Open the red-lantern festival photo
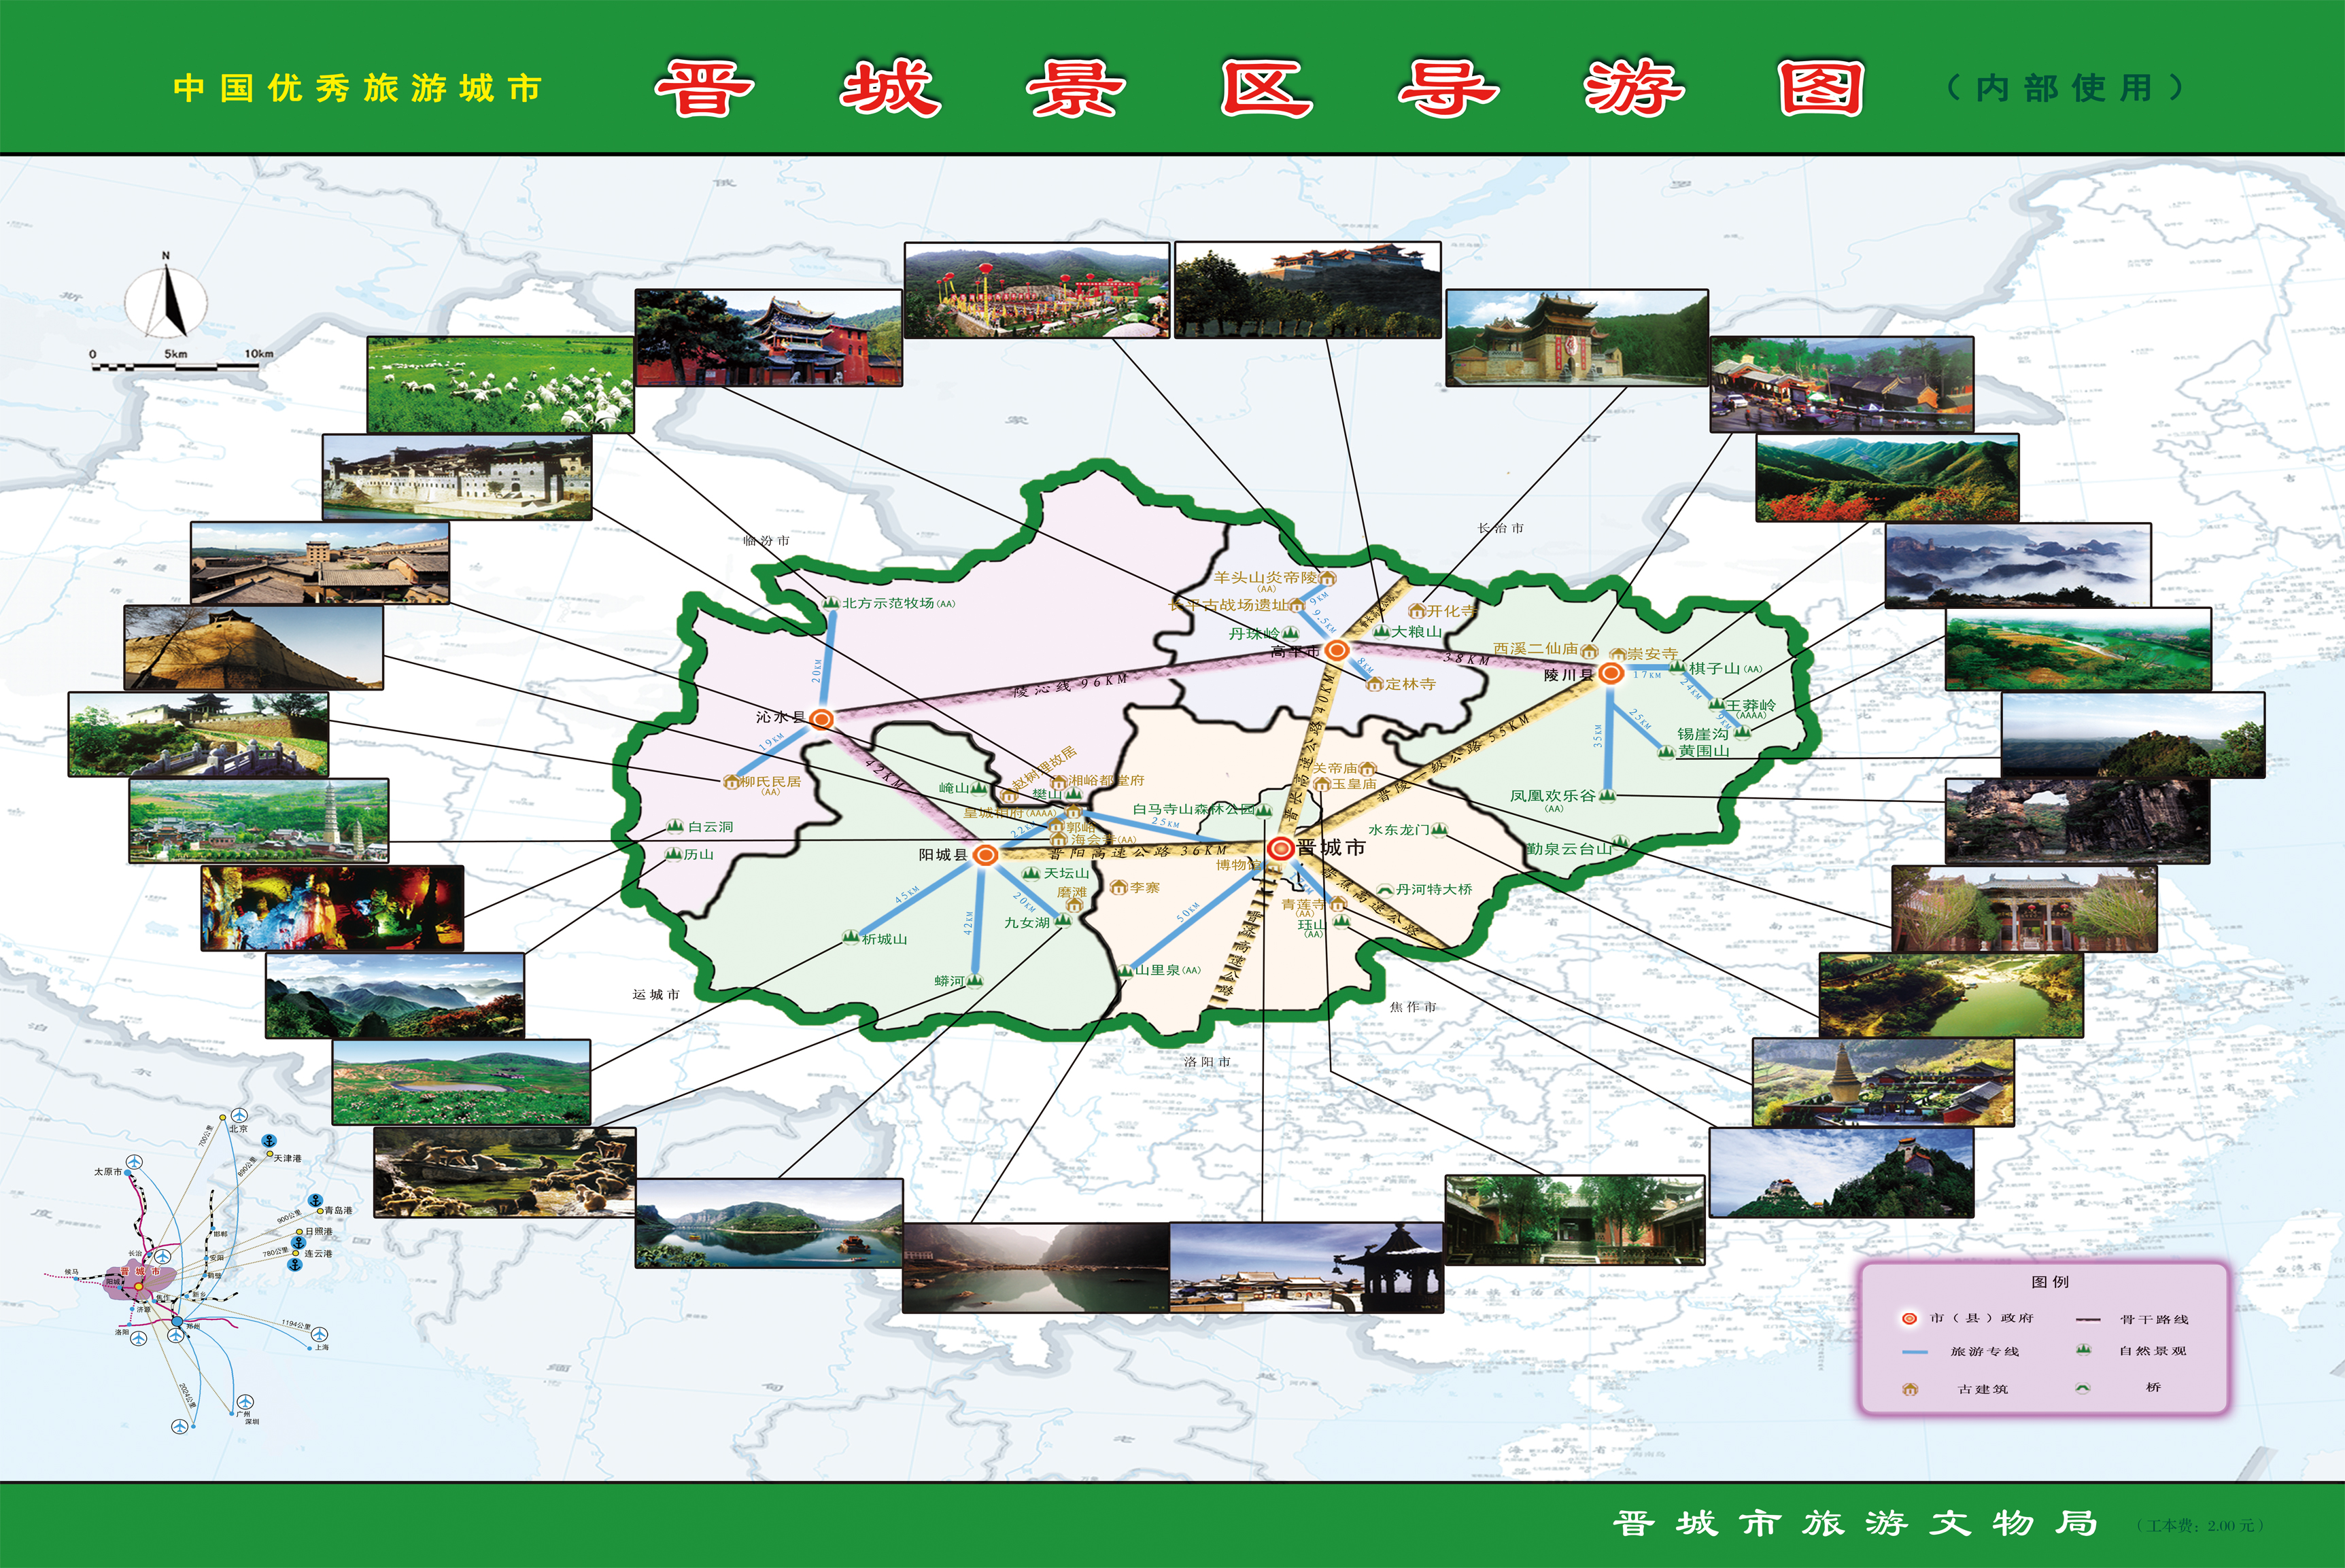2345x1568 pixels. click(x=1036, y=290)
